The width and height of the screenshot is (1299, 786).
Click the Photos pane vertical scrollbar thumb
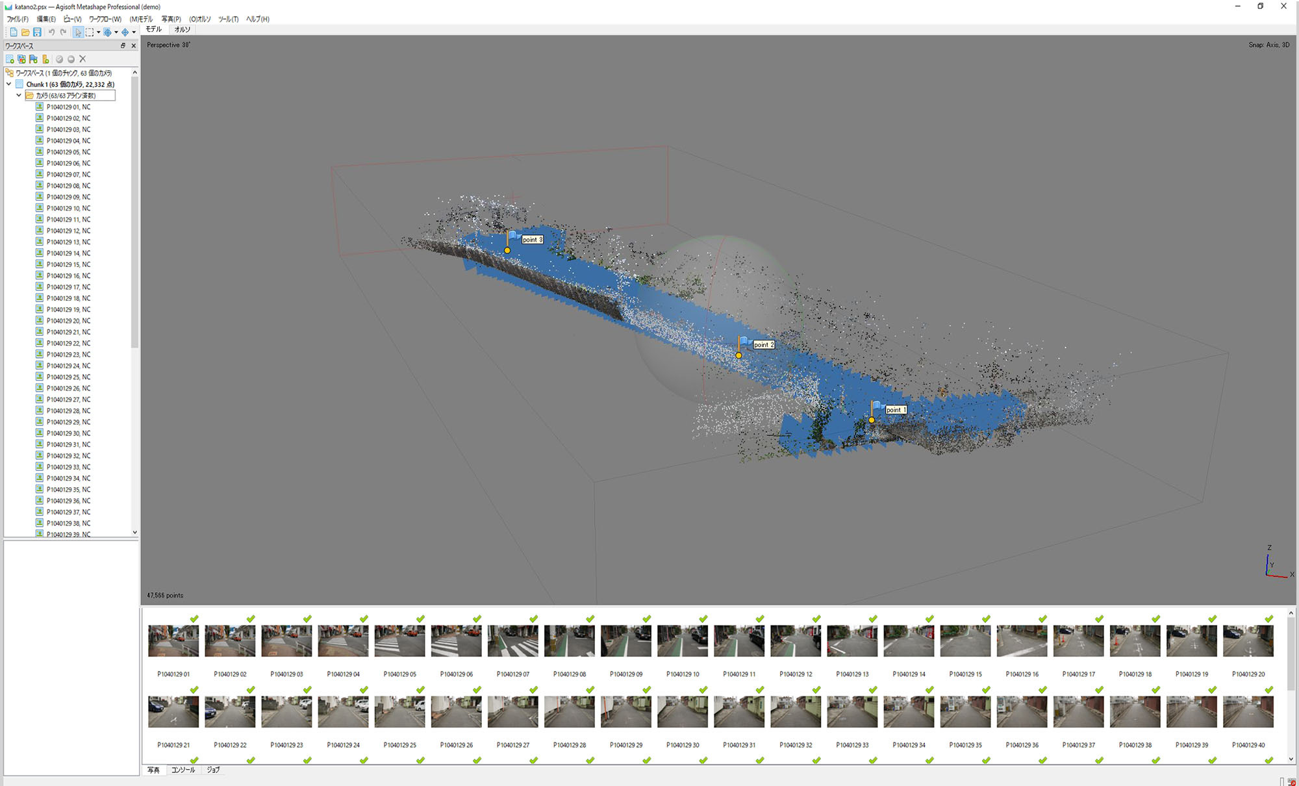tap(1291, 655)
